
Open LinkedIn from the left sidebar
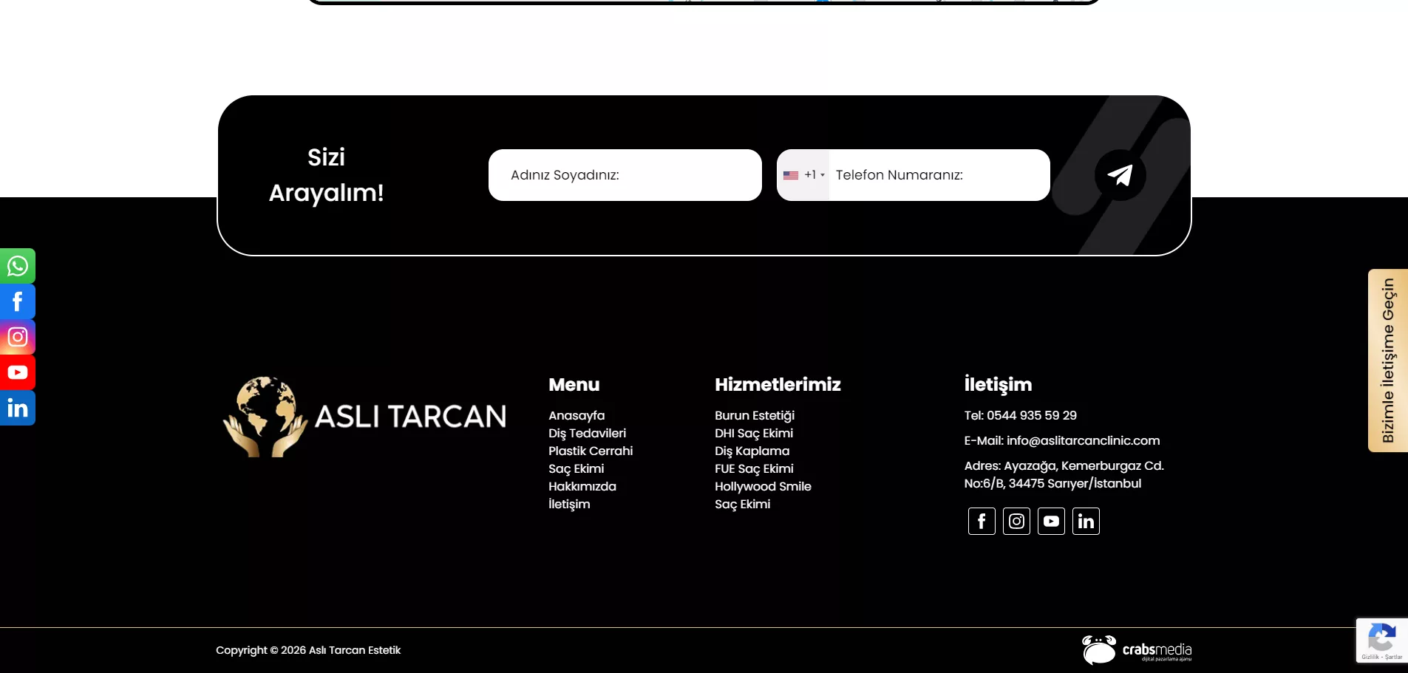[18, 408]
